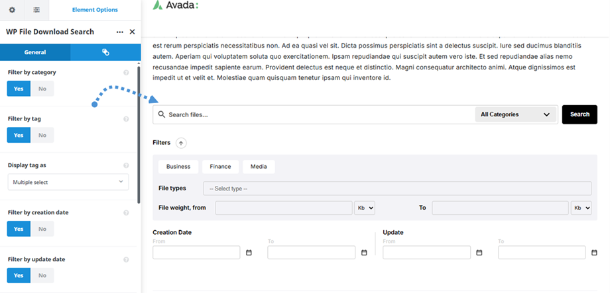Switch to the link icon tab
This screenshot has height=293, width=610.
point(105,52)
